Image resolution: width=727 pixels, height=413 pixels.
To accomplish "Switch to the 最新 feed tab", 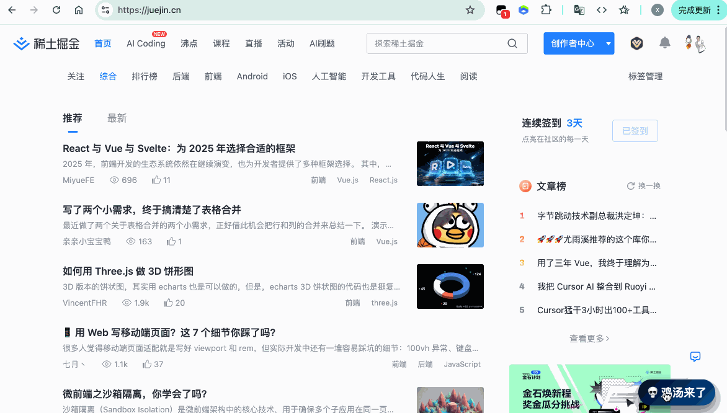I will pos(117,118).
